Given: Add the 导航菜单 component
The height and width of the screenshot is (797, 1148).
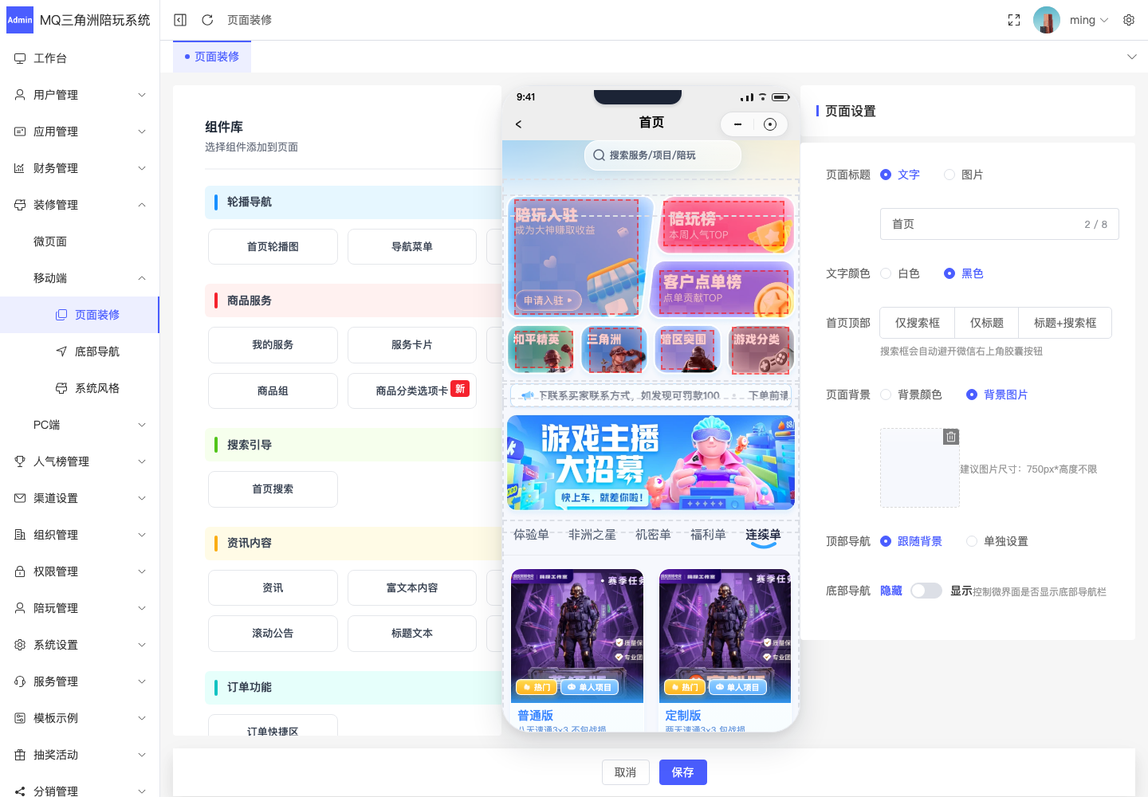Looking at the screenshot, I should (x=412, y=247).
